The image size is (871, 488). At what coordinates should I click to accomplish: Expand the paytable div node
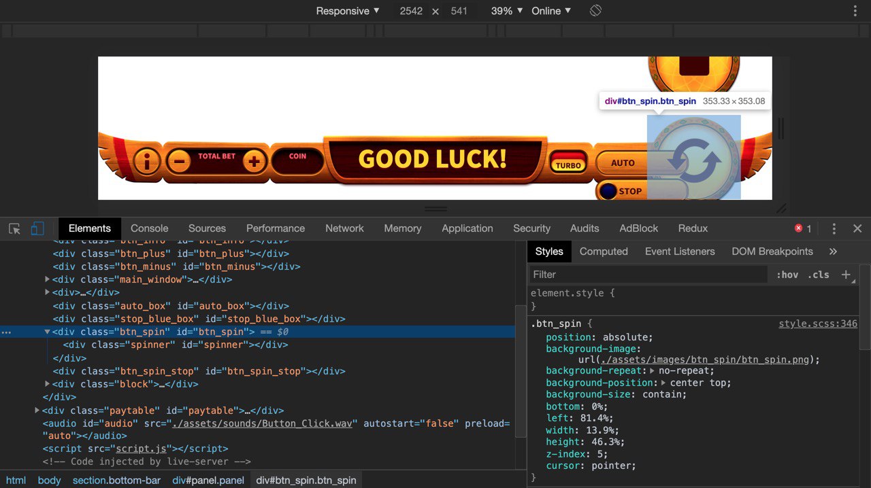[x=37, y=411]
